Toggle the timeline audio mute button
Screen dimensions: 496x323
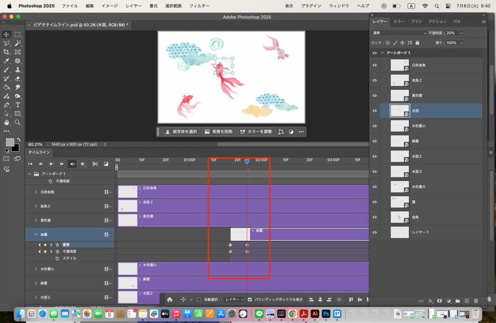[x=73, y=164]
